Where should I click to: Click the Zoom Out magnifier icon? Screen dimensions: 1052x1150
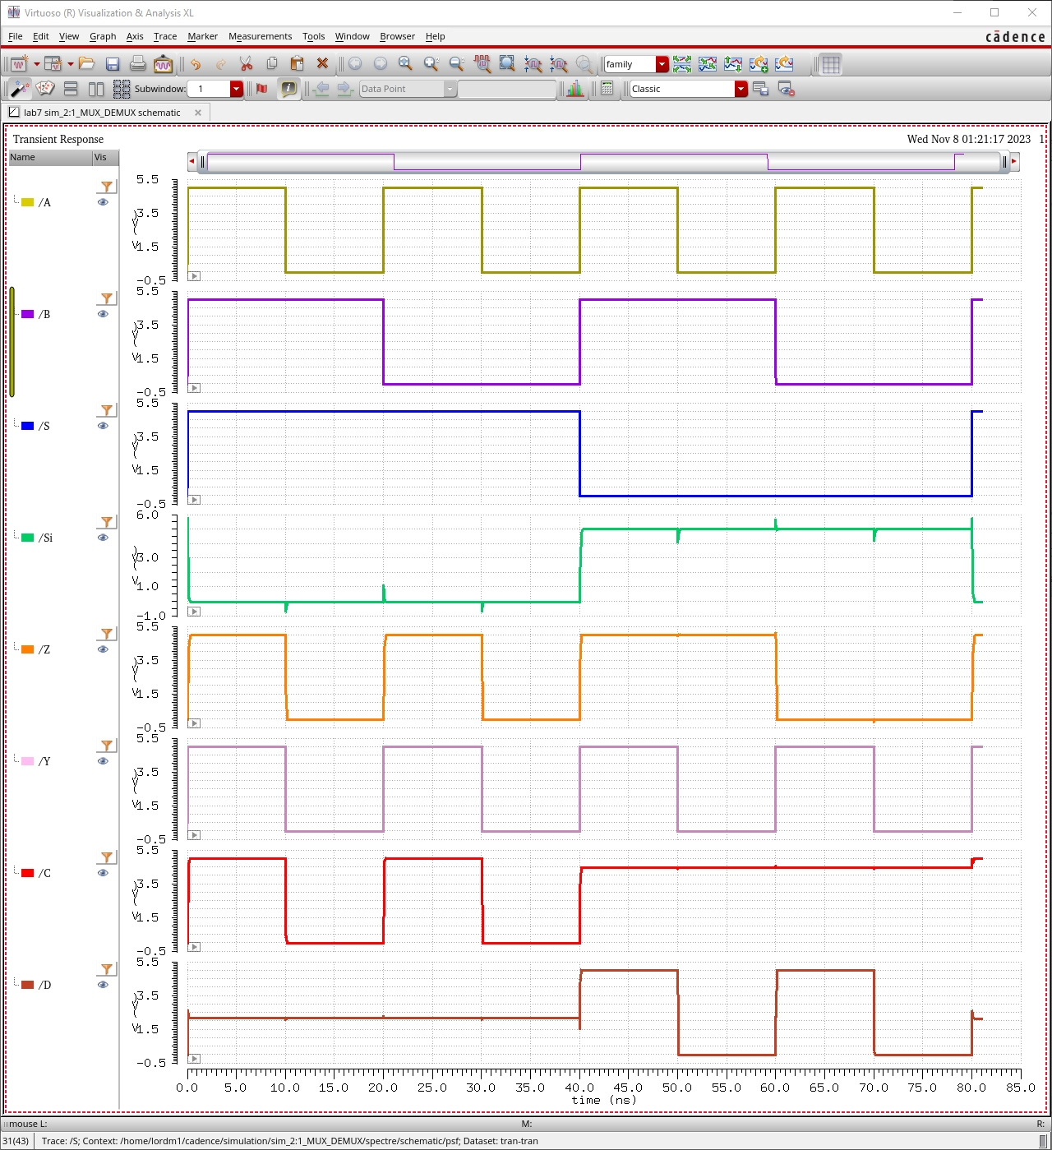(457, 64)
